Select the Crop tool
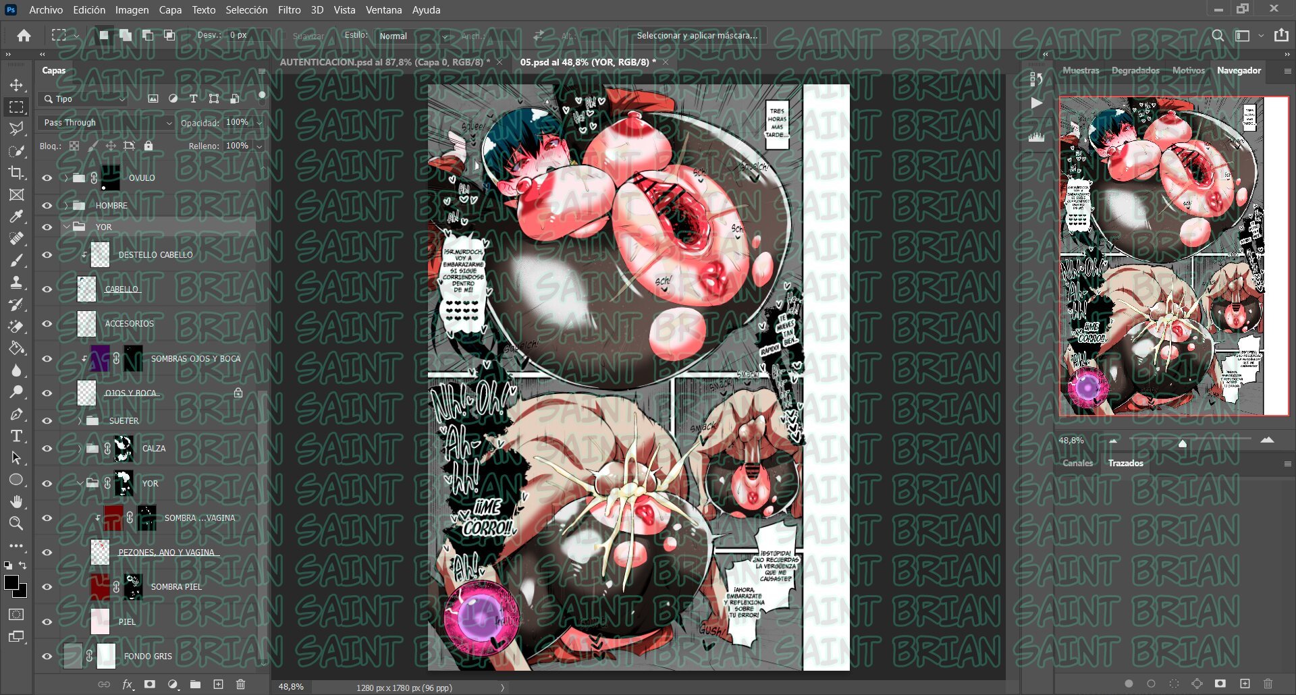1296x695 pixels. coord(16,173)
